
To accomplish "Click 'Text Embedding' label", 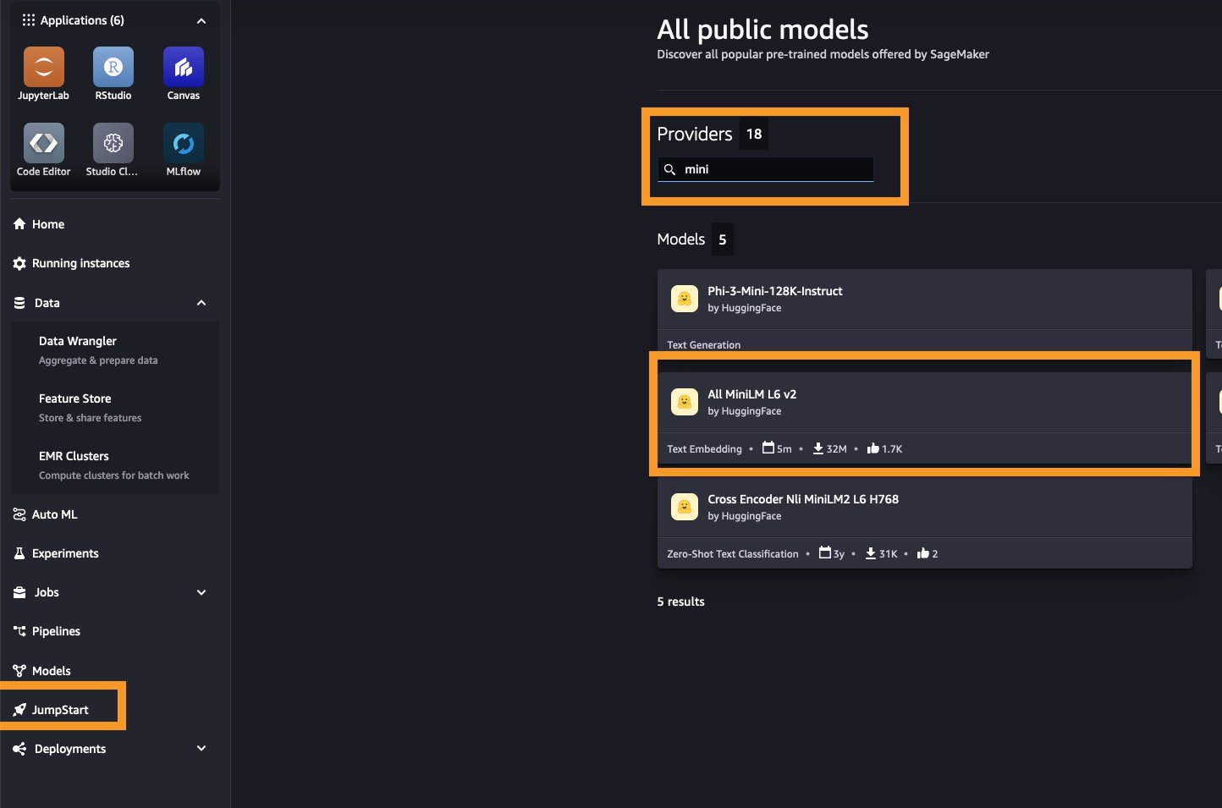I will [704, 449].
